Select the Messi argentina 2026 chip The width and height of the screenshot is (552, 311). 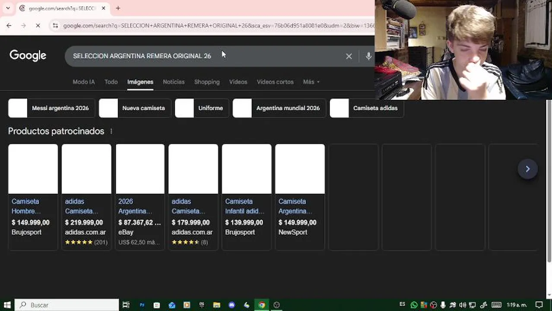(x=51, y=108)
